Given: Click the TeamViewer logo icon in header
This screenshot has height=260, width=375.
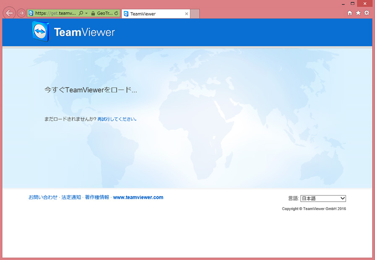Looking at the screenshot, I should [x=41, y=31].
